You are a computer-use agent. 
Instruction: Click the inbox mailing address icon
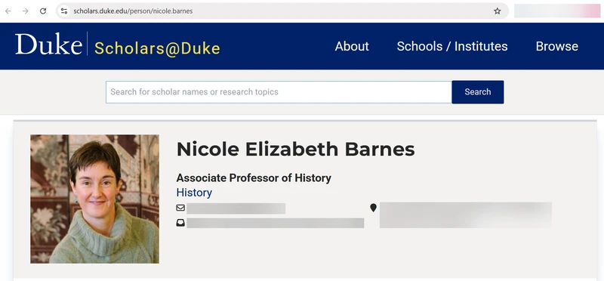click(180, 223)
